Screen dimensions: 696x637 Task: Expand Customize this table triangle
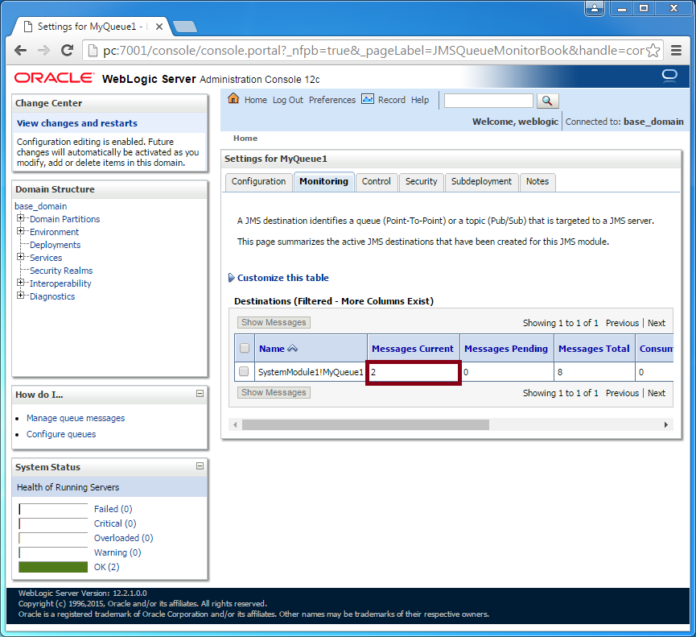click(x=231, y=278)
